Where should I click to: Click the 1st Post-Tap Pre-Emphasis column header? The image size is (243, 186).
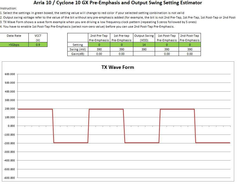(167, 38)
